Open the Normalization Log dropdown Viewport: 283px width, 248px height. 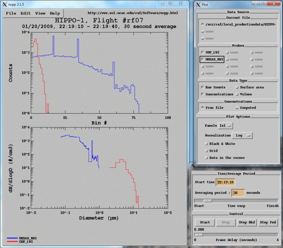click(242, 135)
